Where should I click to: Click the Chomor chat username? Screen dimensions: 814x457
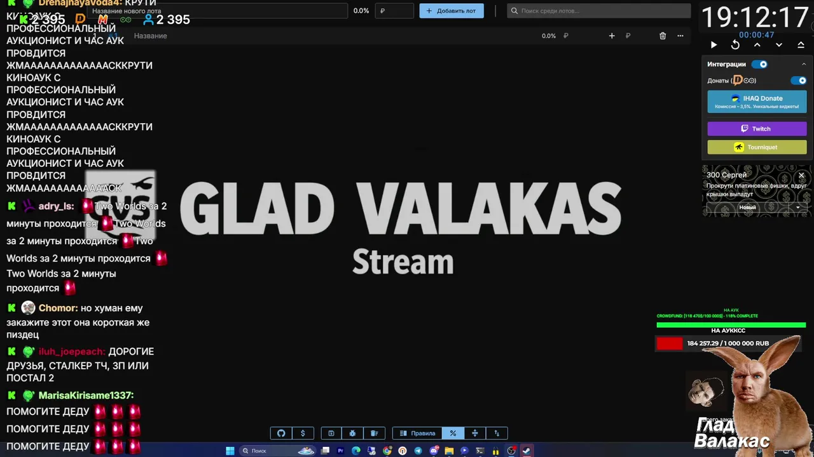[58, 308]
